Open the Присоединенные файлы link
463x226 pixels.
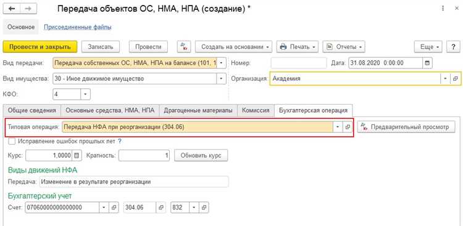coord(78,27)
